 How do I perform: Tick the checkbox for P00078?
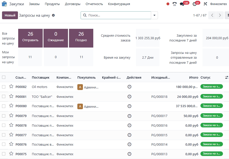click(x=4, y=125)
